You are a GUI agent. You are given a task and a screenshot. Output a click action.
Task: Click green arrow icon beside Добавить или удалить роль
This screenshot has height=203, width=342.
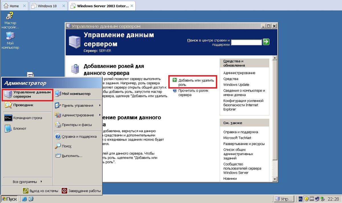tap(175, 80)
